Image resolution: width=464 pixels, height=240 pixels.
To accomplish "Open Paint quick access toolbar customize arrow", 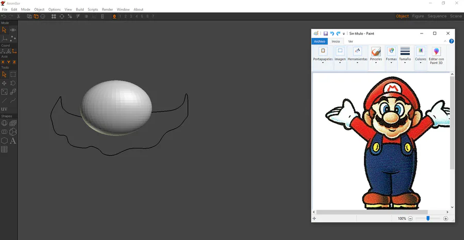I will tap(344, 34).
